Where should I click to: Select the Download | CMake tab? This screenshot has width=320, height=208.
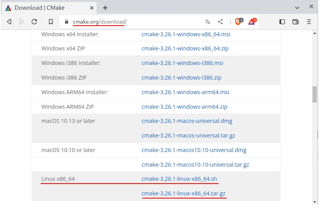(x=49, y=8)
